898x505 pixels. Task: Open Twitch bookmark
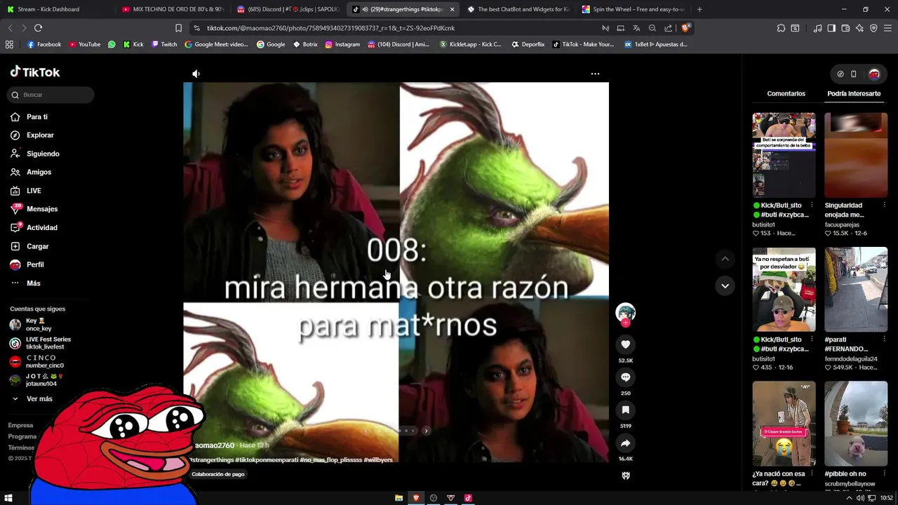point(164,44)
